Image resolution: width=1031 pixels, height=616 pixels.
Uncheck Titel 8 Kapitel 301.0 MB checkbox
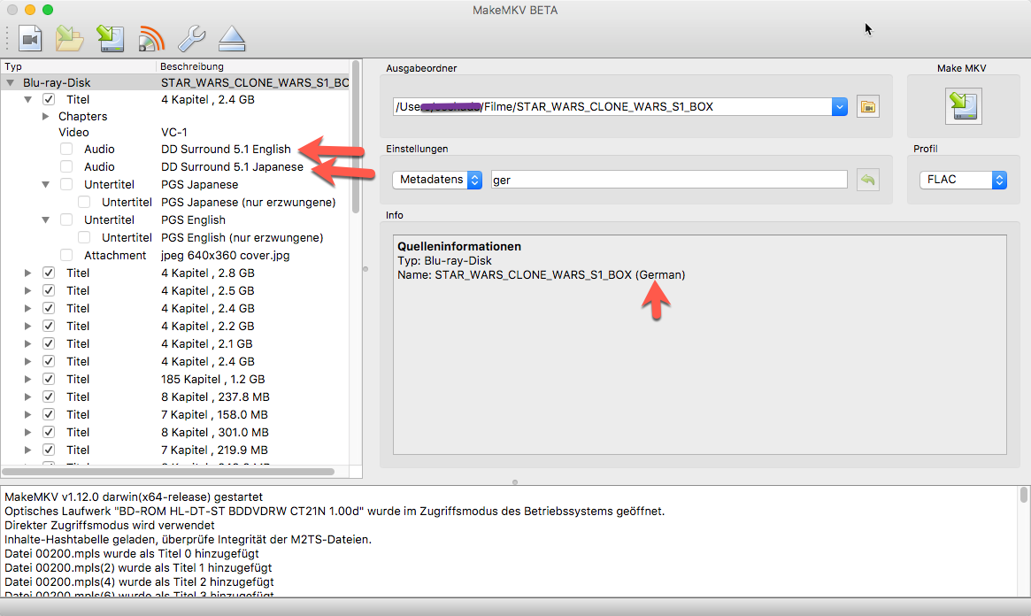pyautogui.click(x=49, y=432)
